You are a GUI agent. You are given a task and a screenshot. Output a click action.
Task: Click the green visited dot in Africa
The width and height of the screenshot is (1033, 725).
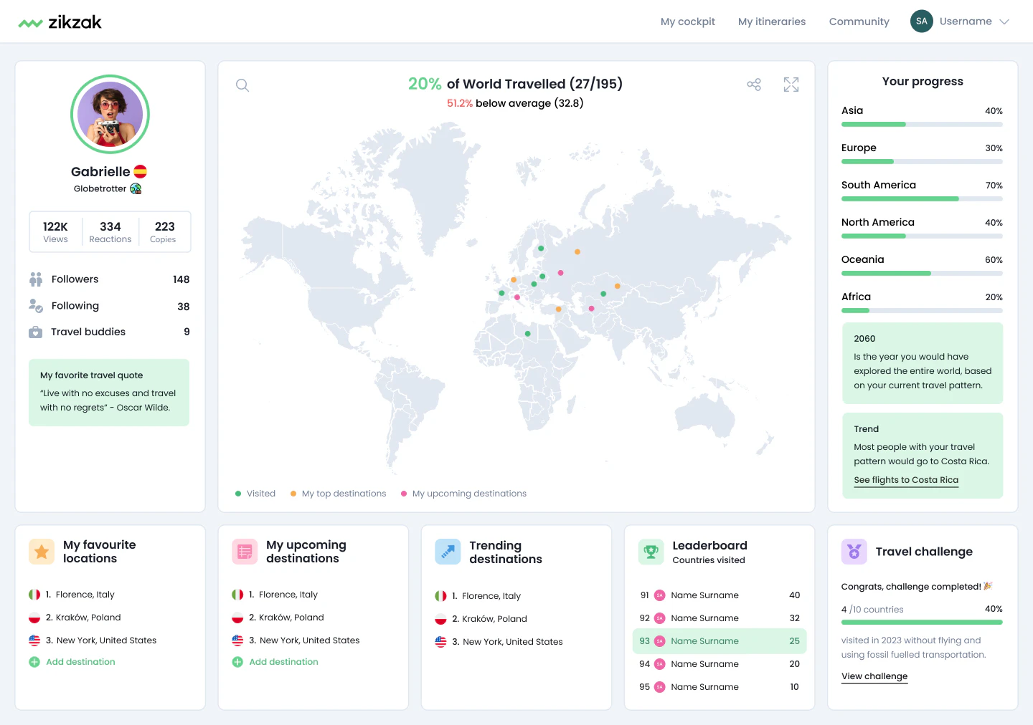pyautogui.click(x=528, y=334)
